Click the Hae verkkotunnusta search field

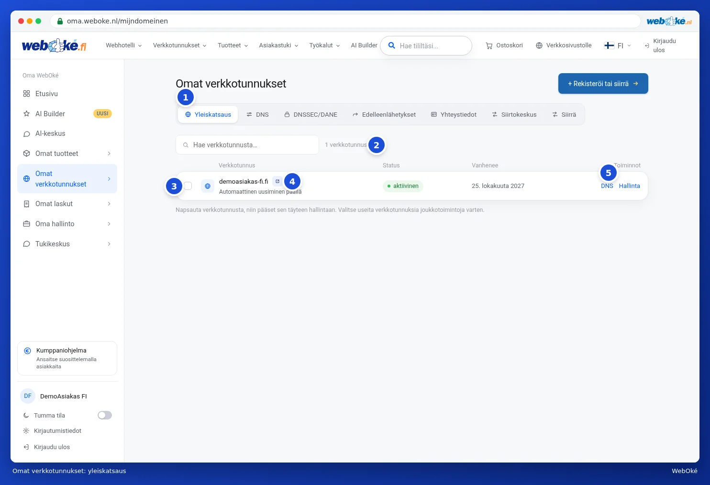point(247,145)
